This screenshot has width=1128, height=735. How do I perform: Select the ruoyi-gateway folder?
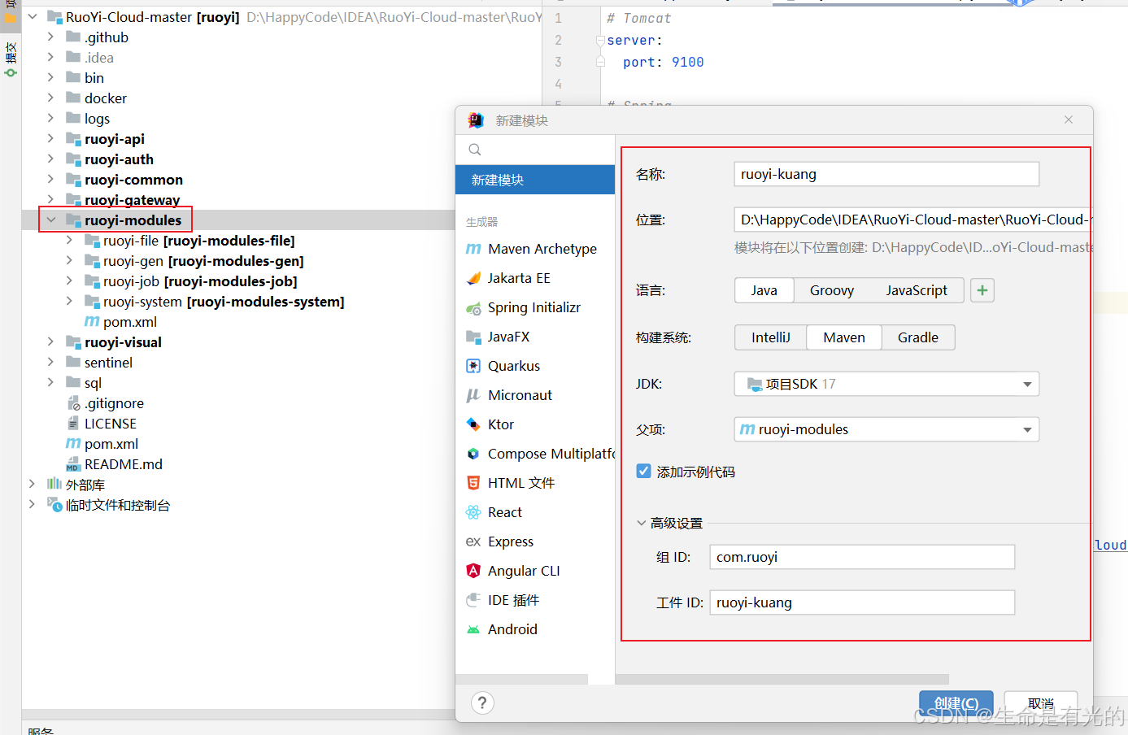pyautogui.click(x=124, y=200)
